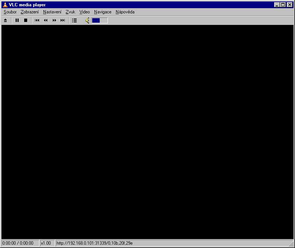Pause playback with the pause button
295x248 pixels.
pyautogui.click(x=17, y=20)
